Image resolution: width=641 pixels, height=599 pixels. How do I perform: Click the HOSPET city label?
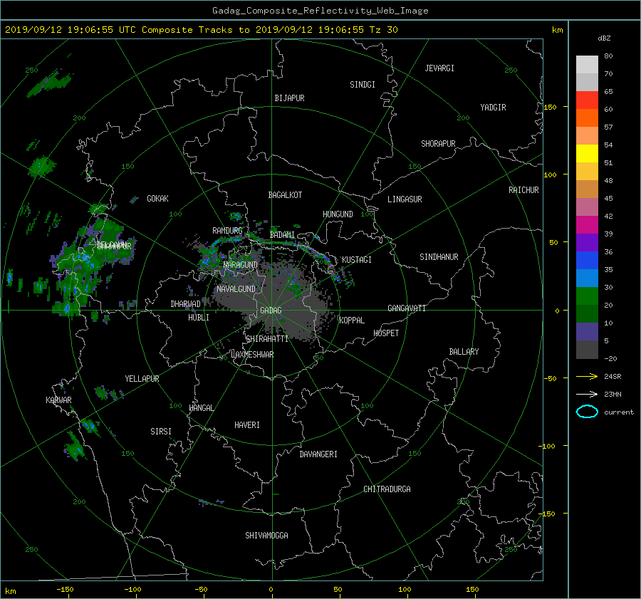[386, 333]
